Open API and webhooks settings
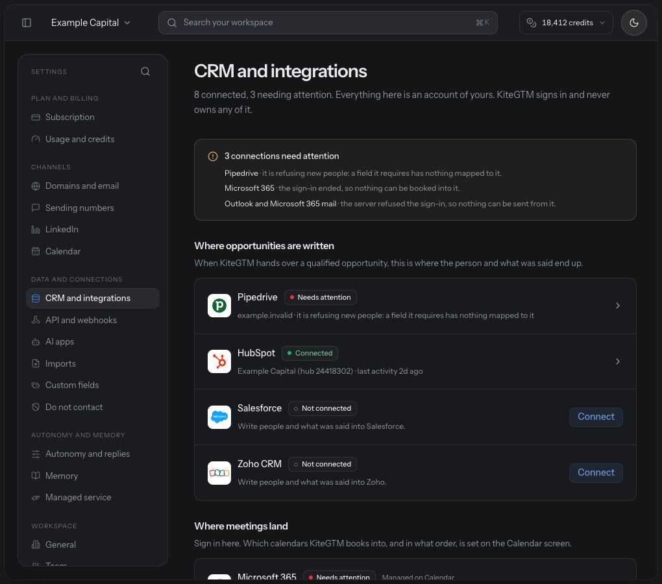The height and width of the screenshot is (584, 662). pos(92,320)
